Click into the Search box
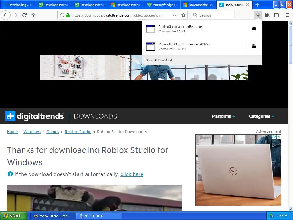The height and width of the screenshot is (220, 293). pyautogui.click(x=213, y=15)
